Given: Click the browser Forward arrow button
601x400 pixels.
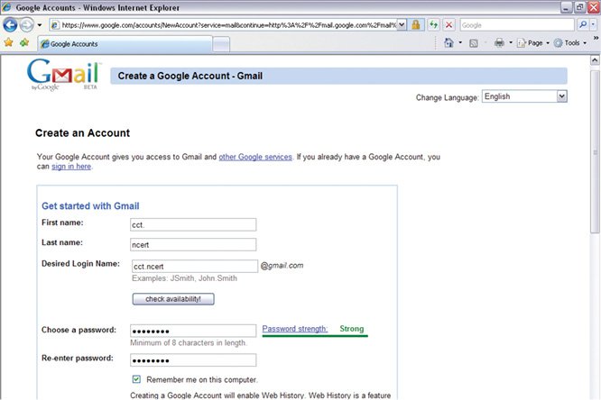Looking at the screenshot, I should click(26, 25).
